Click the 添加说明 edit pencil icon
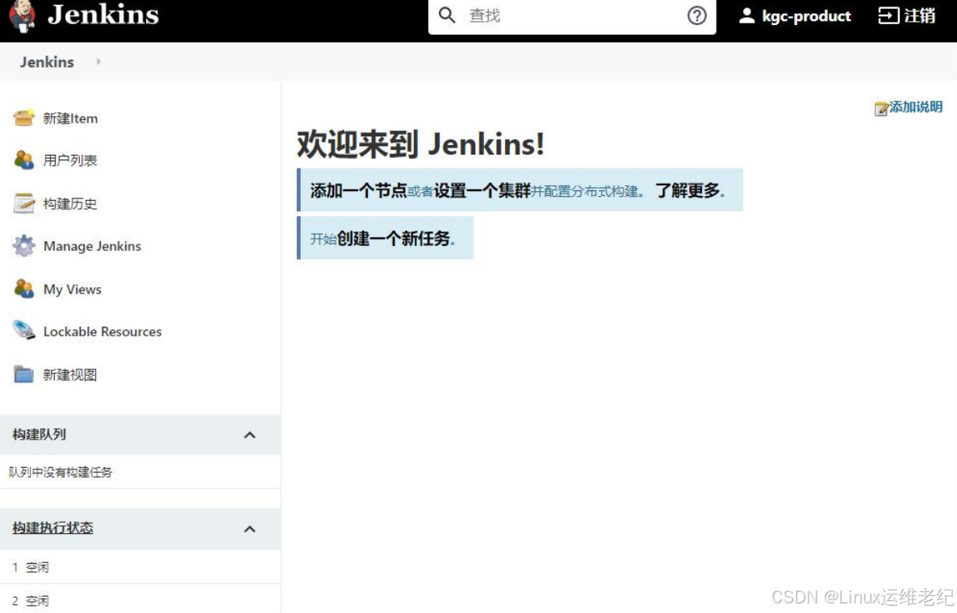Image resolution: width=957 pixels, height=613 pixels. click(880, 109)
